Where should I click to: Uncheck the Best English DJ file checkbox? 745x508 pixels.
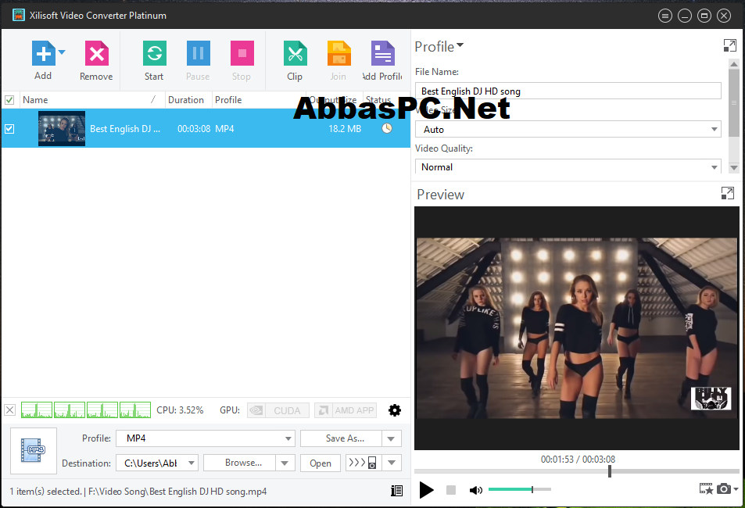coord(9,129)
